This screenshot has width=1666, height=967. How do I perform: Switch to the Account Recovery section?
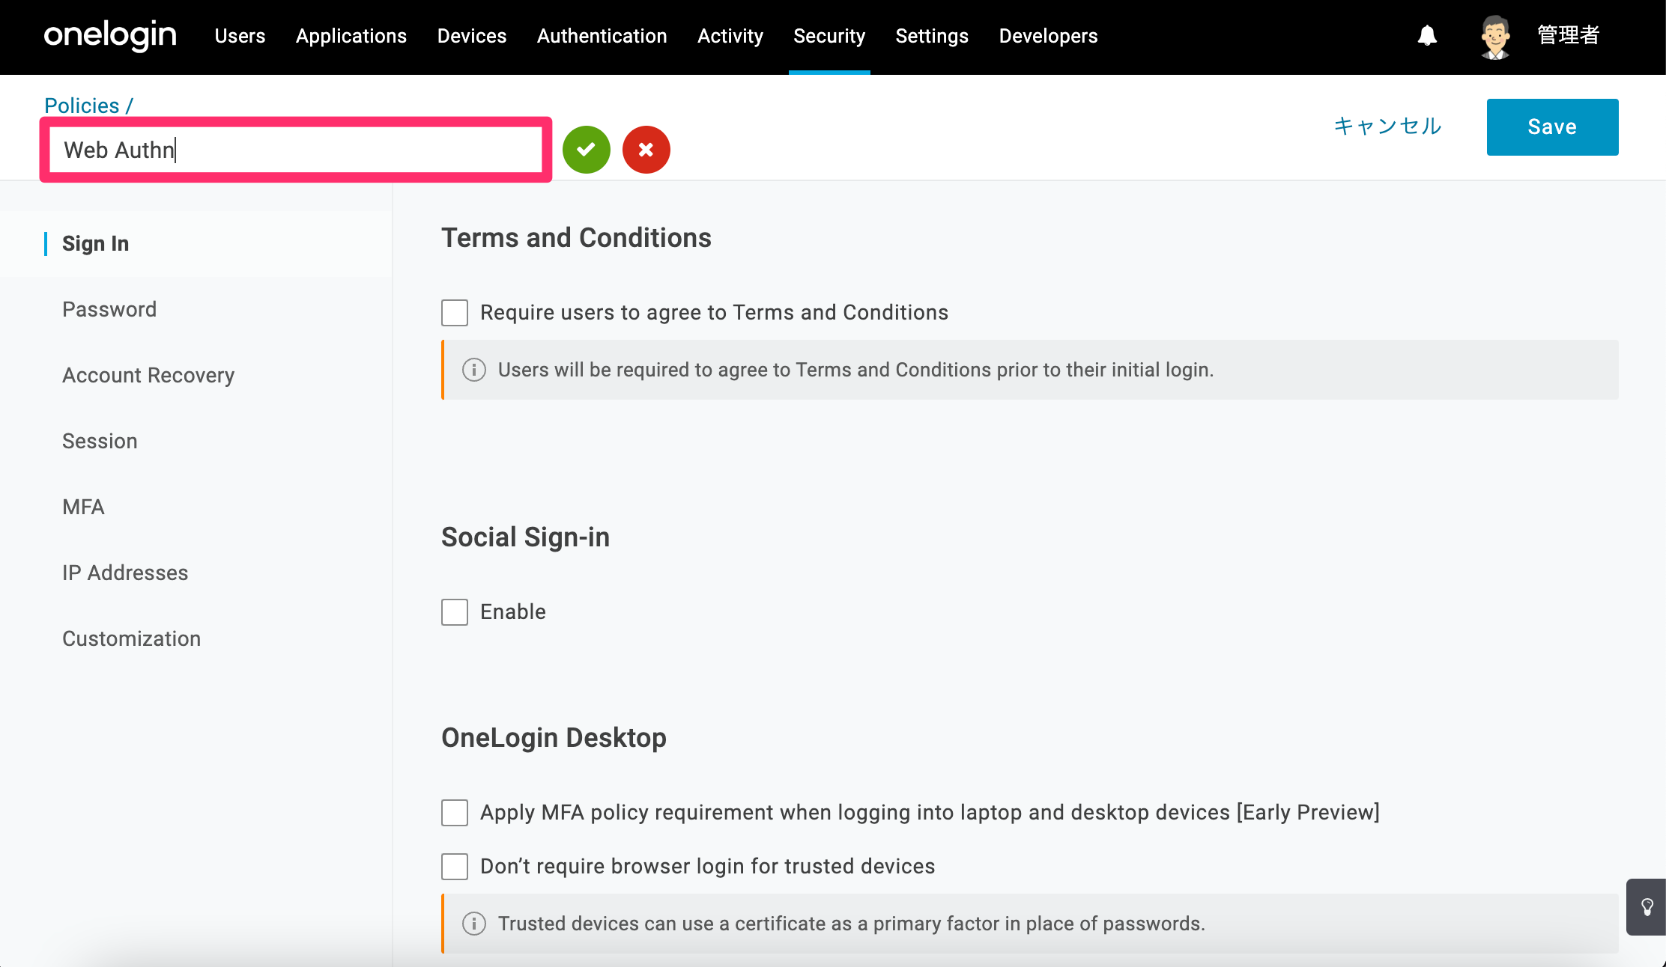(x=148, y=376)
